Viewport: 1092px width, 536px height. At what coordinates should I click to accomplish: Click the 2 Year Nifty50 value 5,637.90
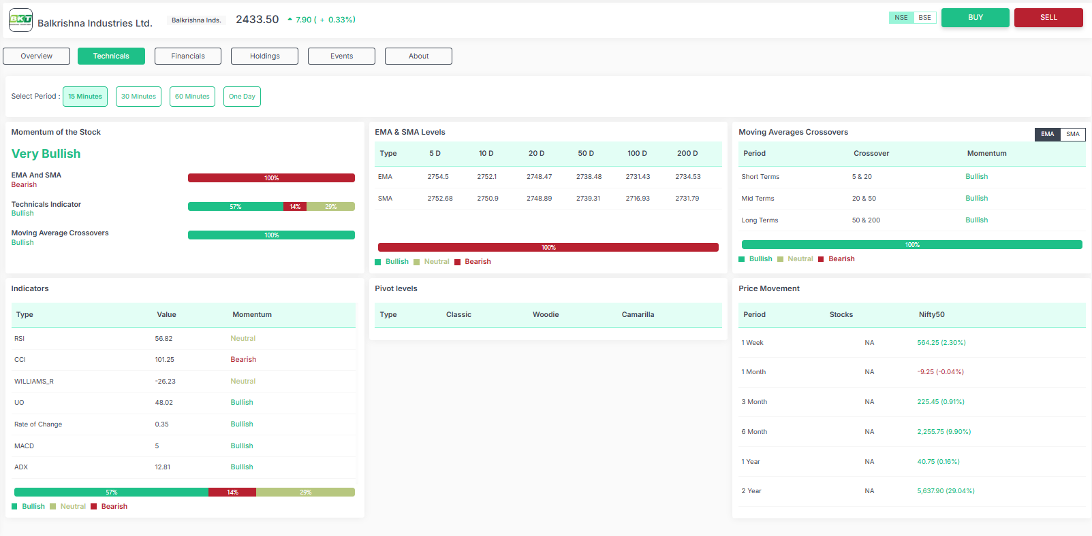946,491
